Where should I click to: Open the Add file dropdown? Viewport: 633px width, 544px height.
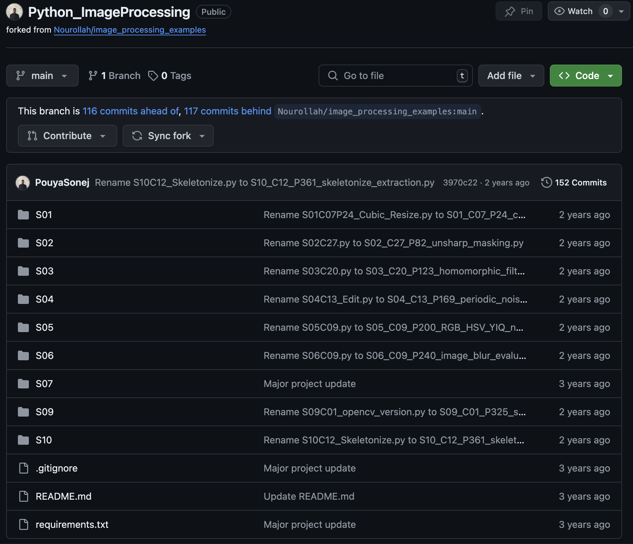(511, 76)
